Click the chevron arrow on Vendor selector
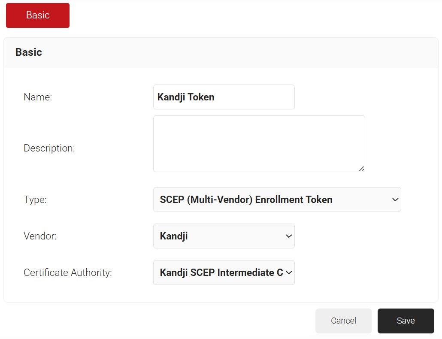Screen dimensions: 442x339 [x=289, y=236]
